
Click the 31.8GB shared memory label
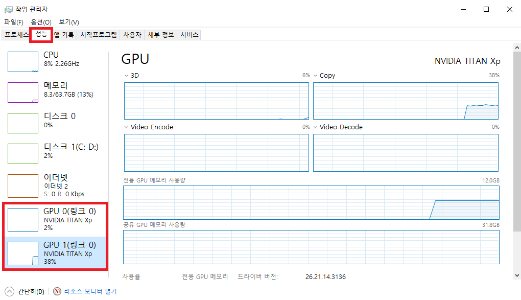pyautogui.click(x=491, y=225)
